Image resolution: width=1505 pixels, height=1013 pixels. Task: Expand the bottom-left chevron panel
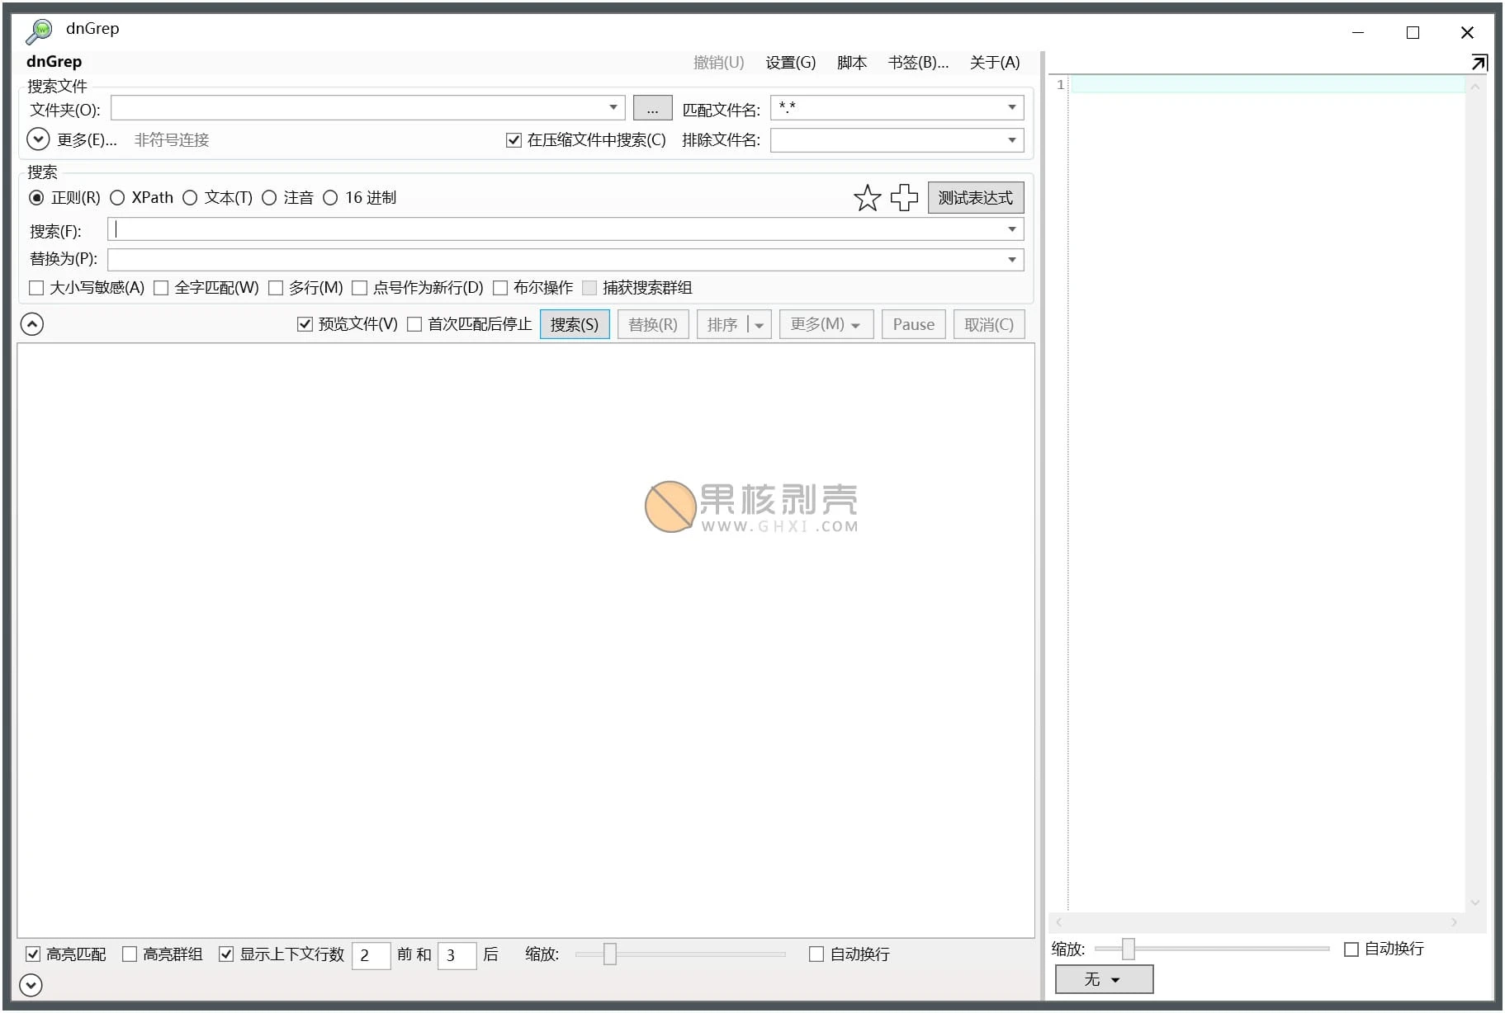pos(31,985)
